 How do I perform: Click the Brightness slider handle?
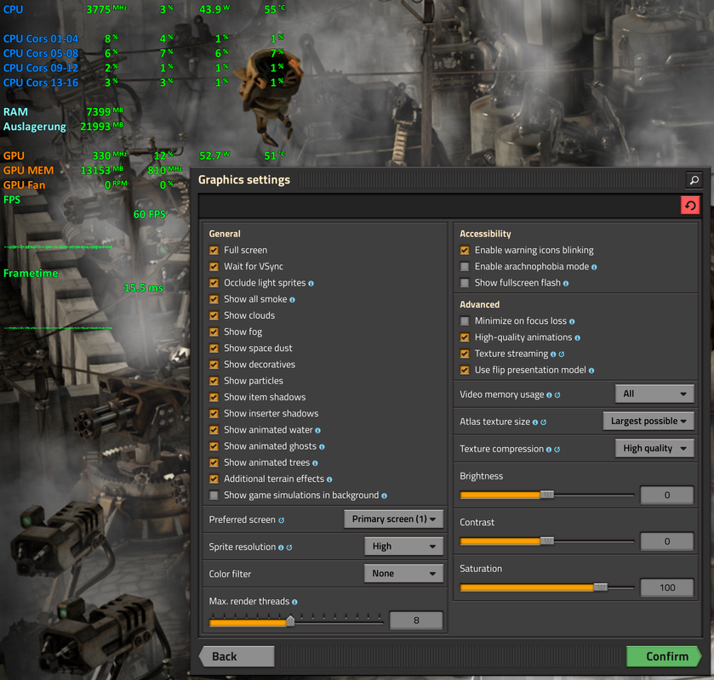(x=547, y=495)
